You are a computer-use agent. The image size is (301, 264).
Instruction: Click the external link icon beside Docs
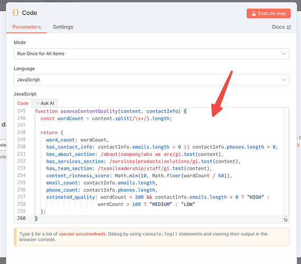288,27
